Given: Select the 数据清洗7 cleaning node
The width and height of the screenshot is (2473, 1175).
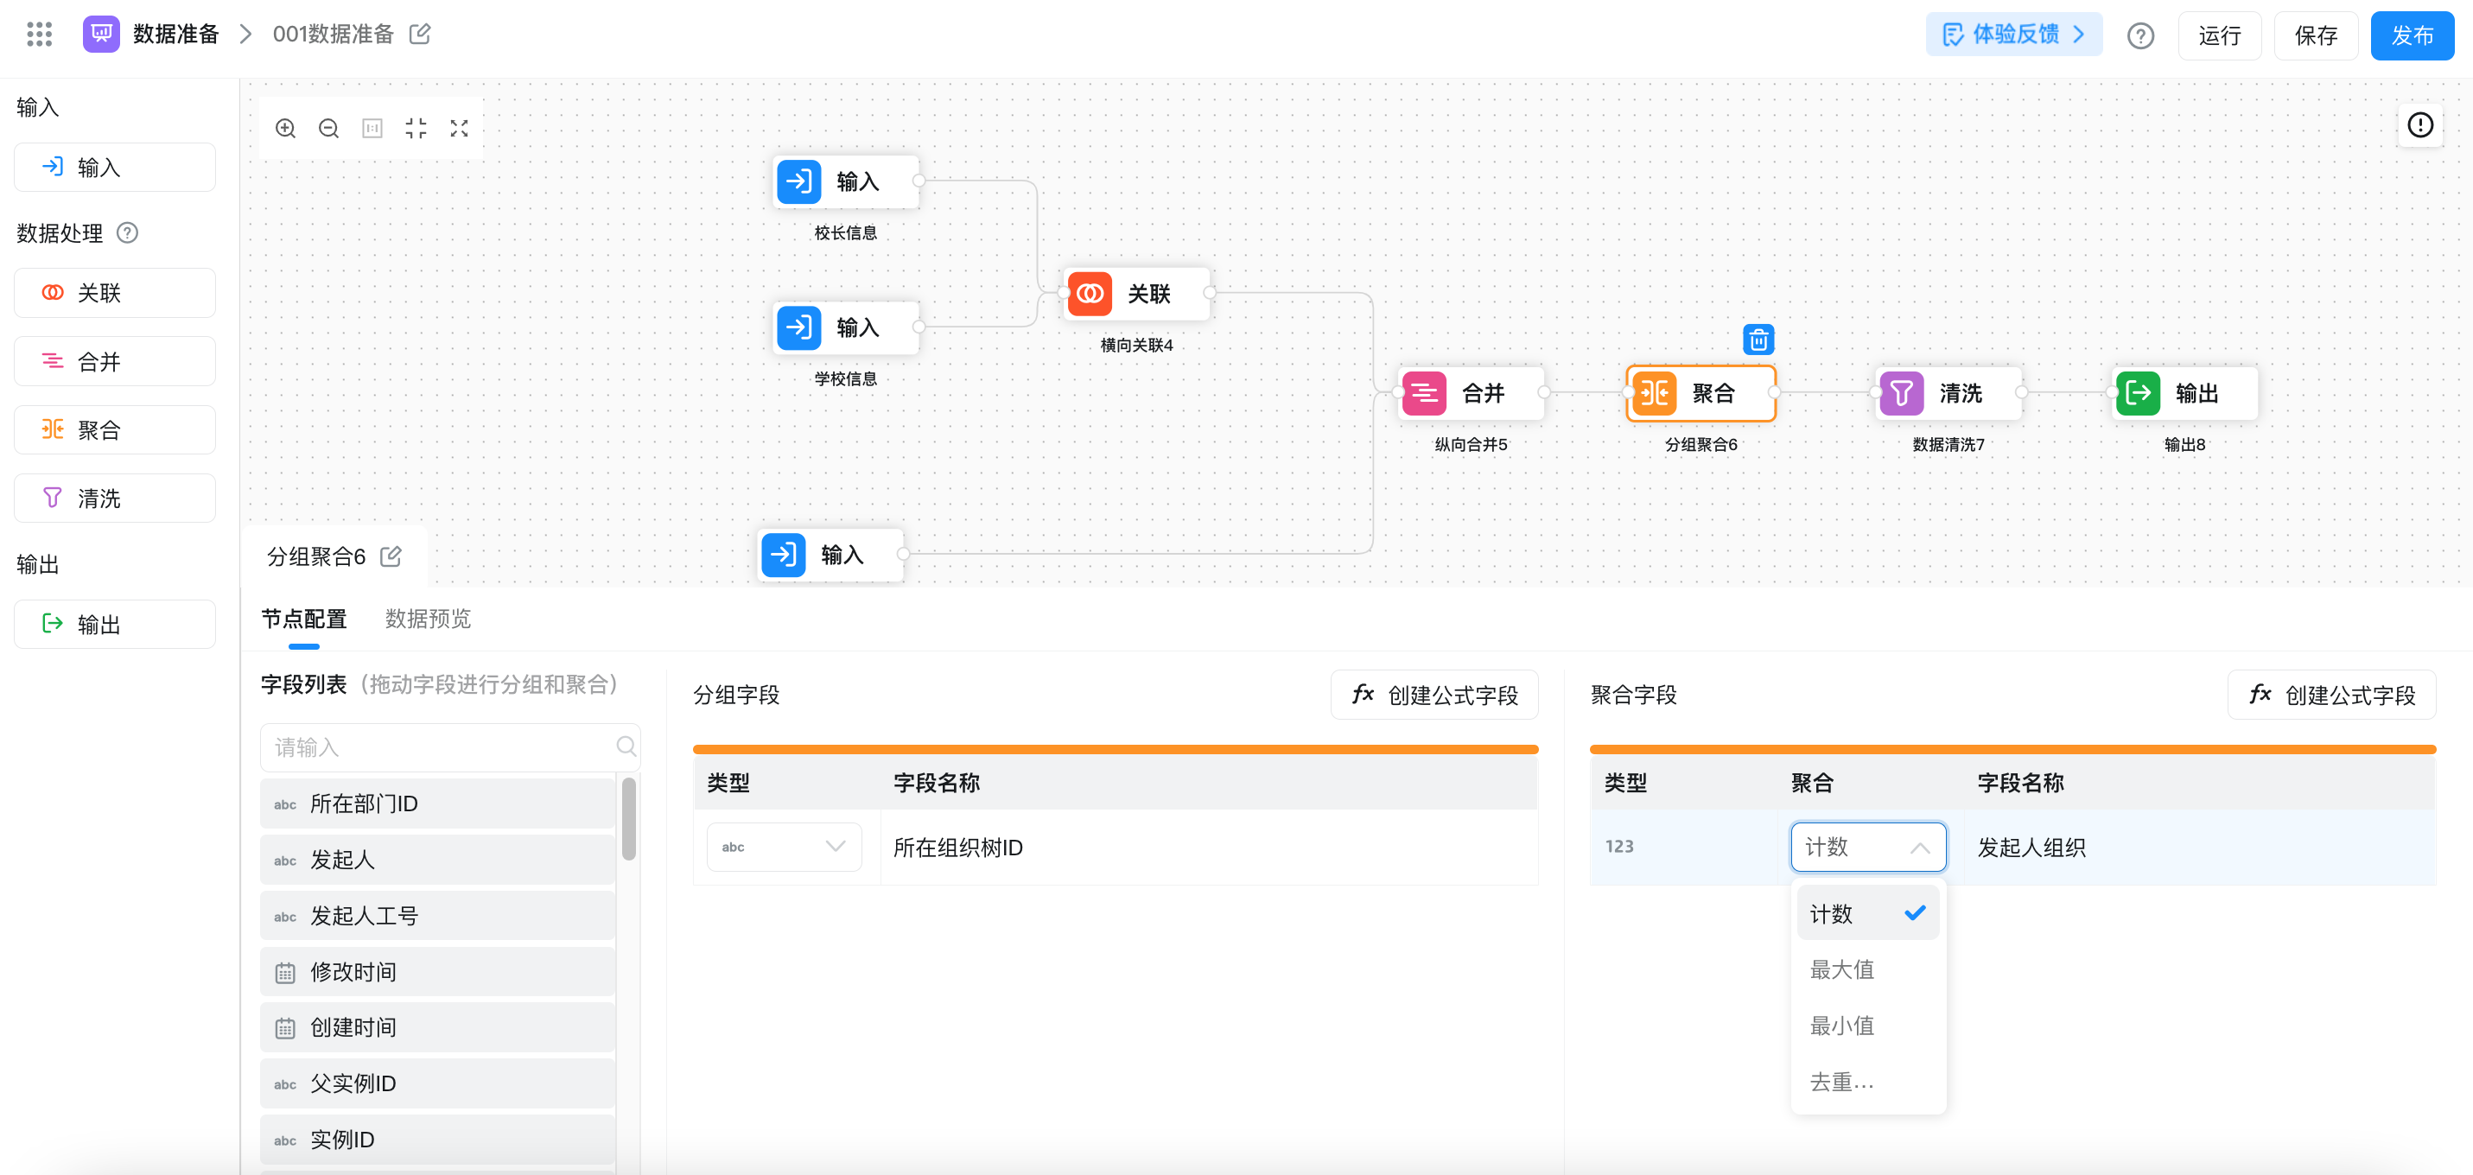Looking at the screenshot, I should click(1949, 392).
